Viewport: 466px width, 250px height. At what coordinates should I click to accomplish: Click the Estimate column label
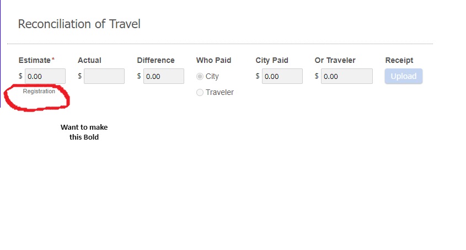pos(34,60)
